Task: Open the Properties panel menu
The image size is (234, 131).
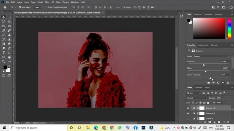Action: pos(232,45)
